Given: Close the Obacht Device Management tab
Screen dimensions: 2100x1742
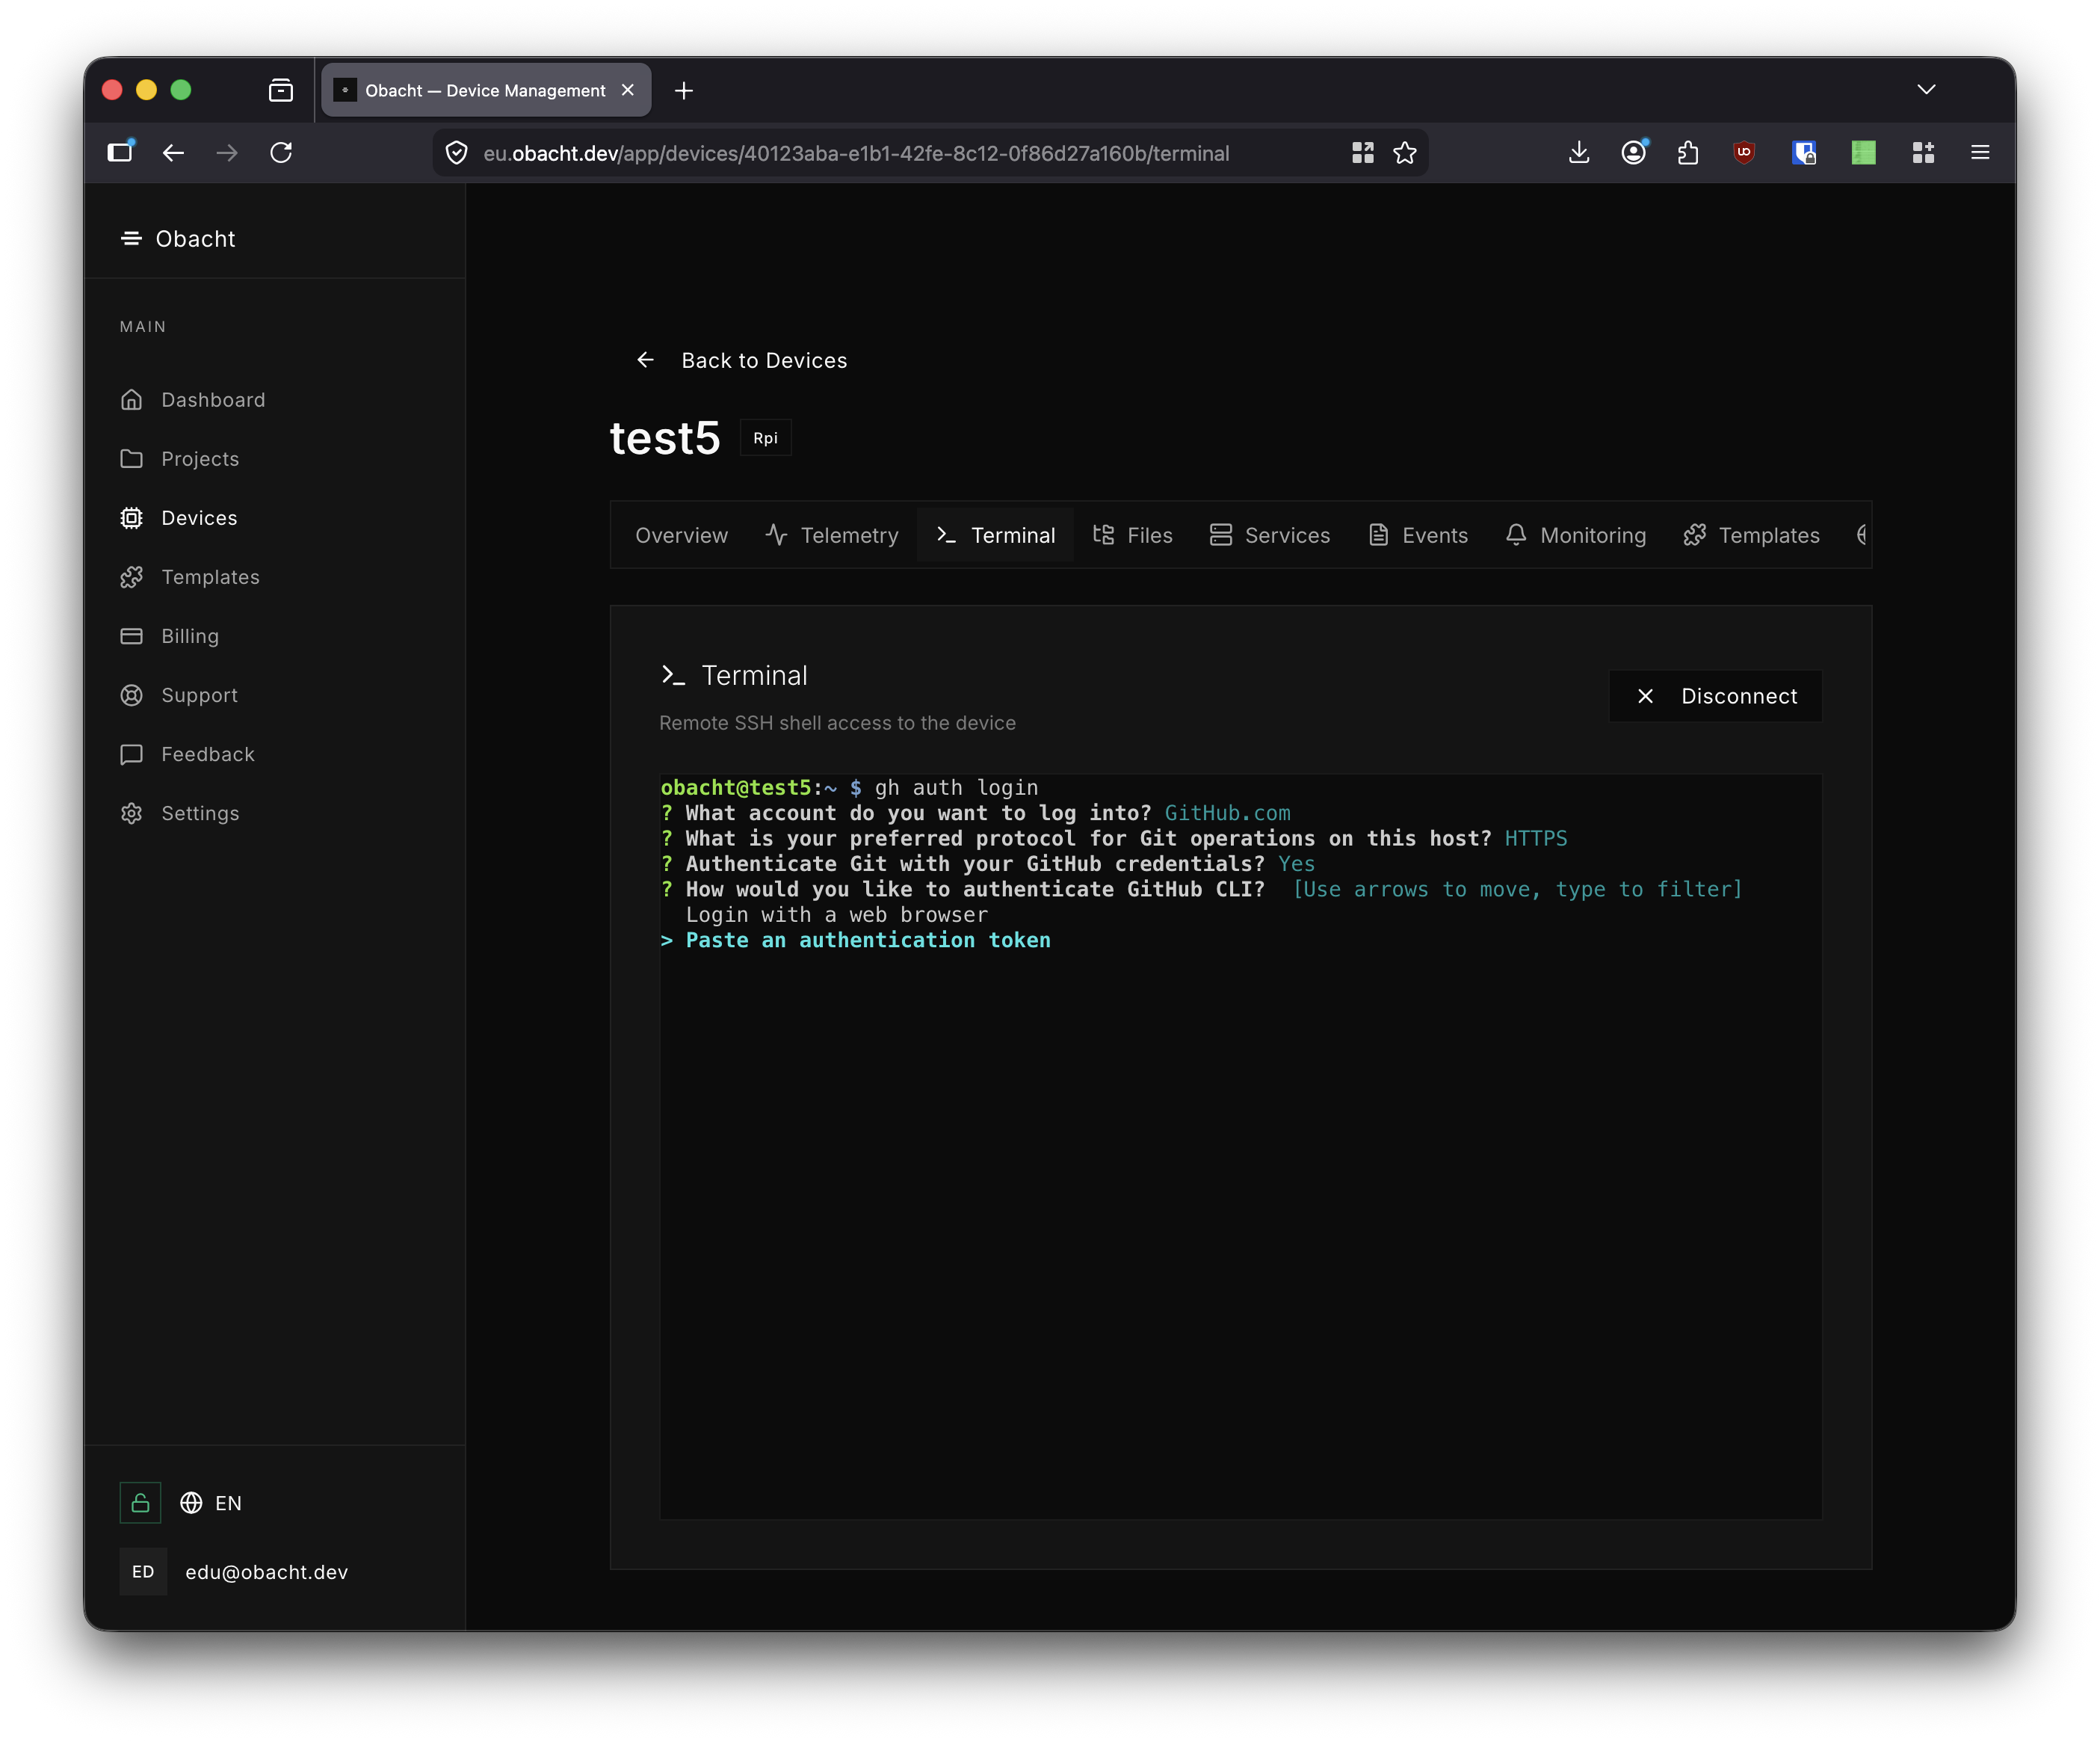Looking at the screenshot, I should pyautogui.click(x=628, y=90).
